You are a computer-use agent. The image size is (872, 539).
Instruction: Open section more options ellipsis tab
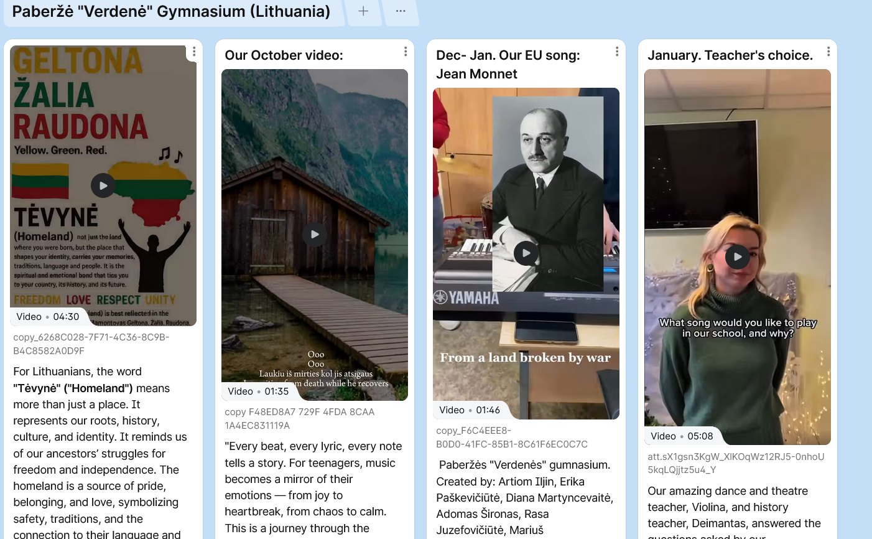click(x=401, y=11)
